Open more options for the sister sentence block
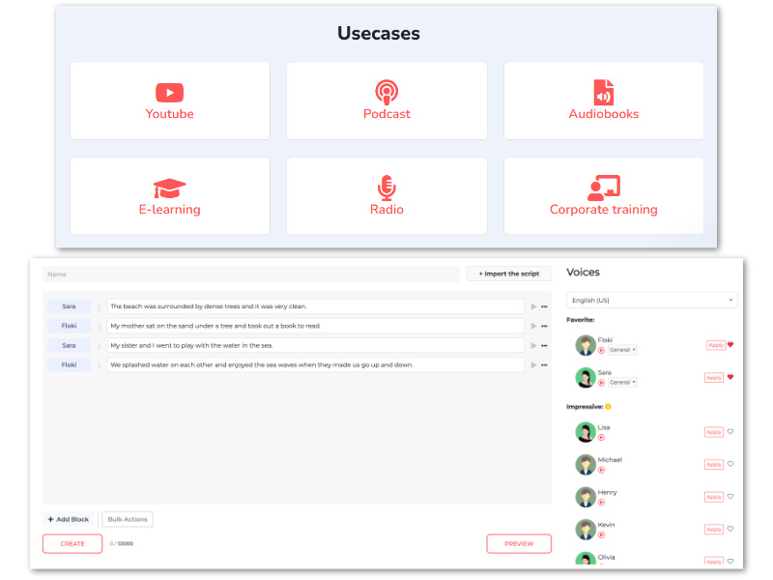 [544, 346]
